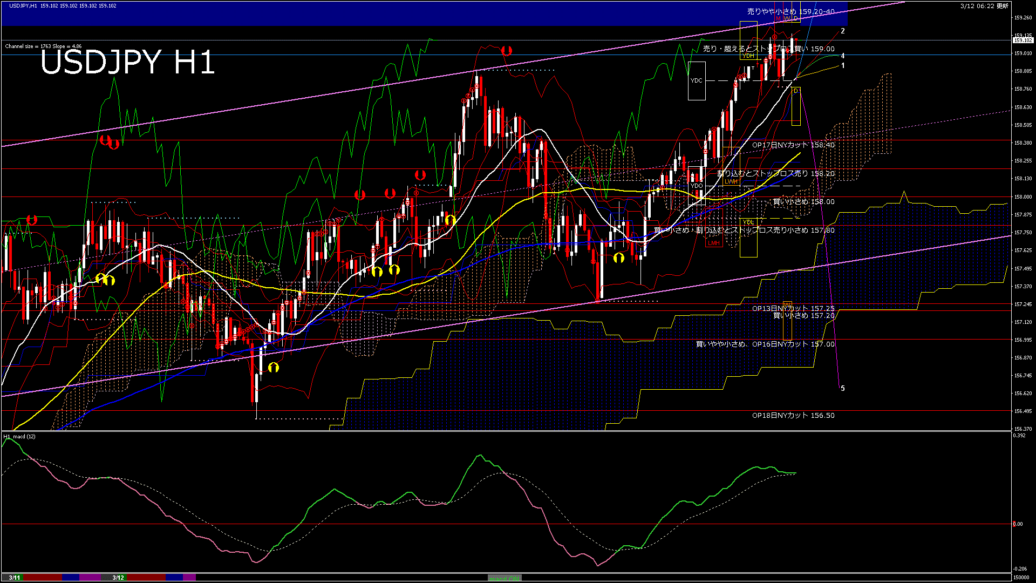Click the 3/11 date marker on the timeline
Image resolution: width=1036 pixels, height=583 pixels.
pyautogui.click(x=15, y=578)
